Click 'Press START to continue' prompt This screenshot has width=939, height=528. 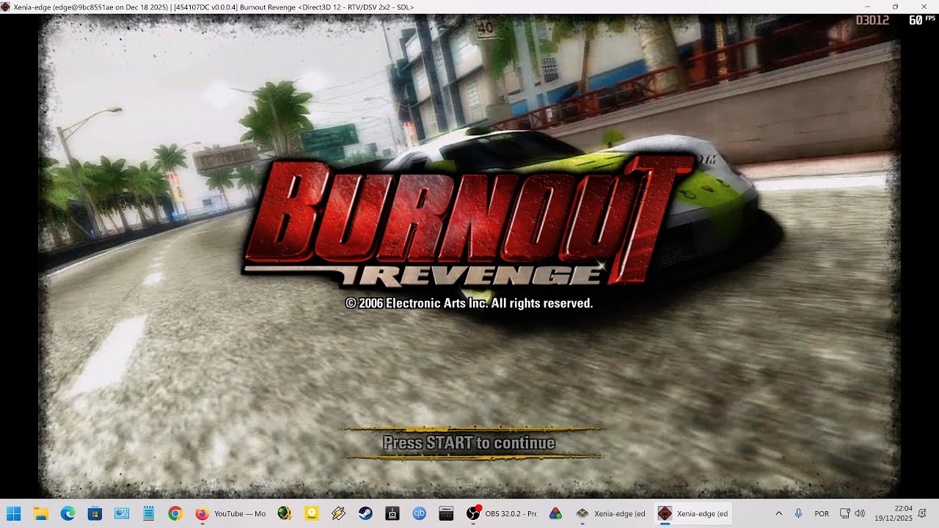(x=469, y=443)
